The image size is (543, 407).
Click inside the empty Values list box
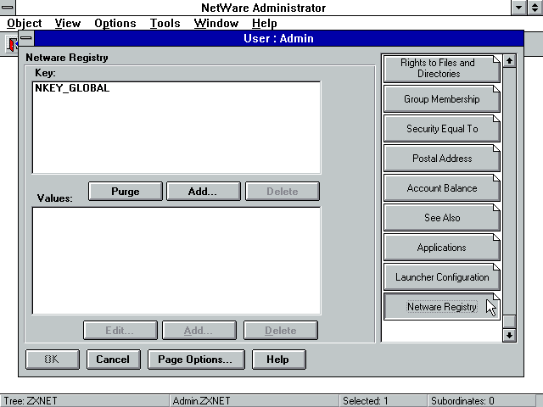tap(176, 261)
